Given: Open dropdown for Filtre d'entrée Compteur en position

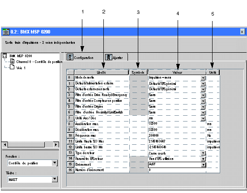Looking at the screenshot, I should [203, 101].
